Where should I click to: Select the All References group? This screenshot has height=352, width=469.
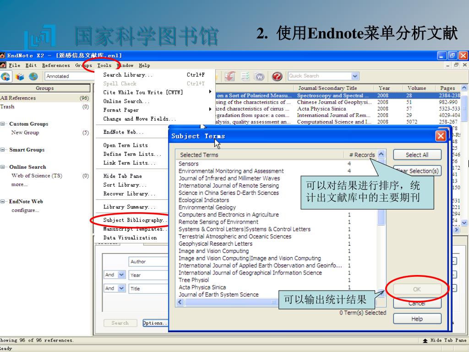45,98
